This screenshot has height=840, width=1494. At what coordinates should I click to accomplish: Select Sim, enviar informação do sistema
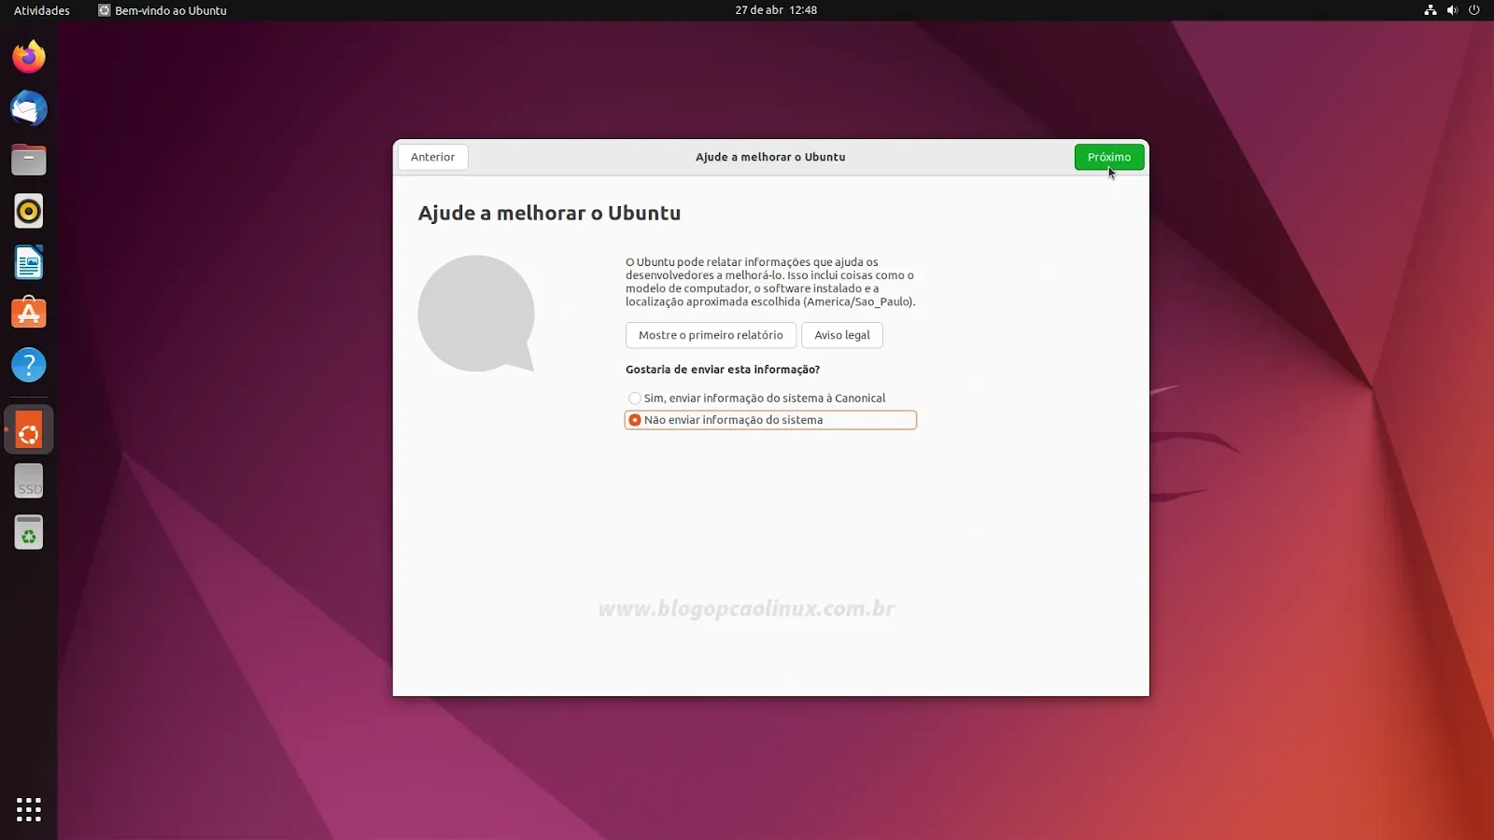coord(757,398)
